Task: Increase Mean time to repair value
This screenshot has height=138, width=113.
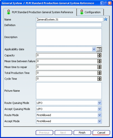Action: click(99, 66)
